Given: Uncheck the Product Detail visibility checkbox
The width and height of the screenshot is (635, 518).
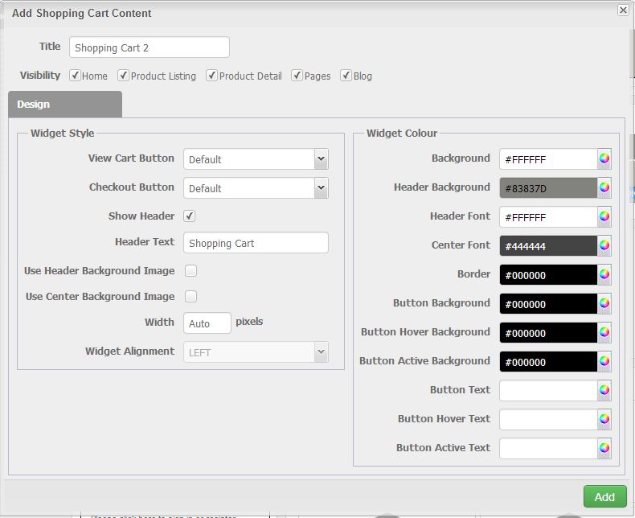Looking at the screenshot, I should 212,75.
